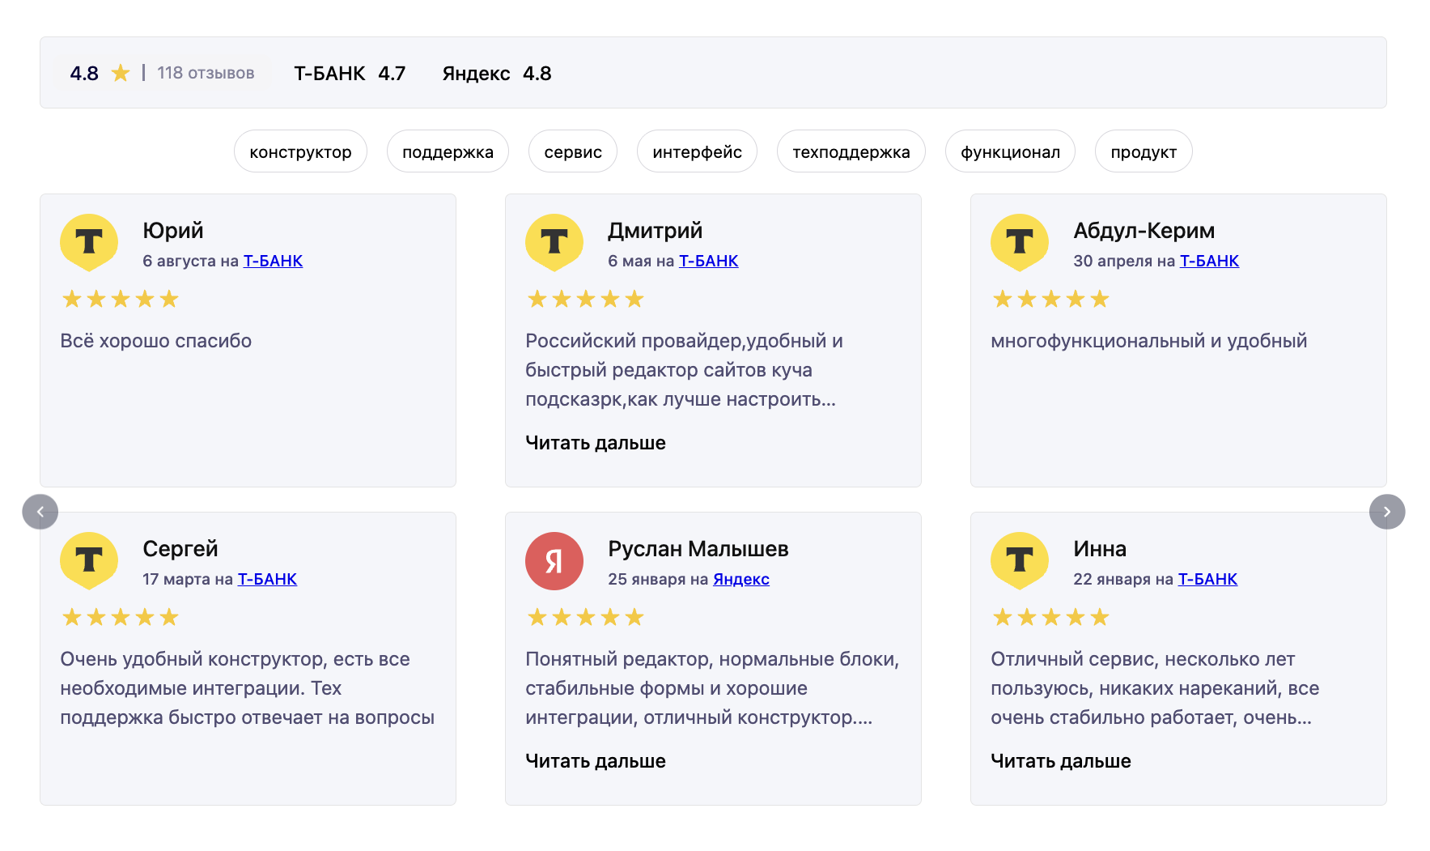
Task: Select the Яндекс 4.8 rating source
Action: coord(496,74)
